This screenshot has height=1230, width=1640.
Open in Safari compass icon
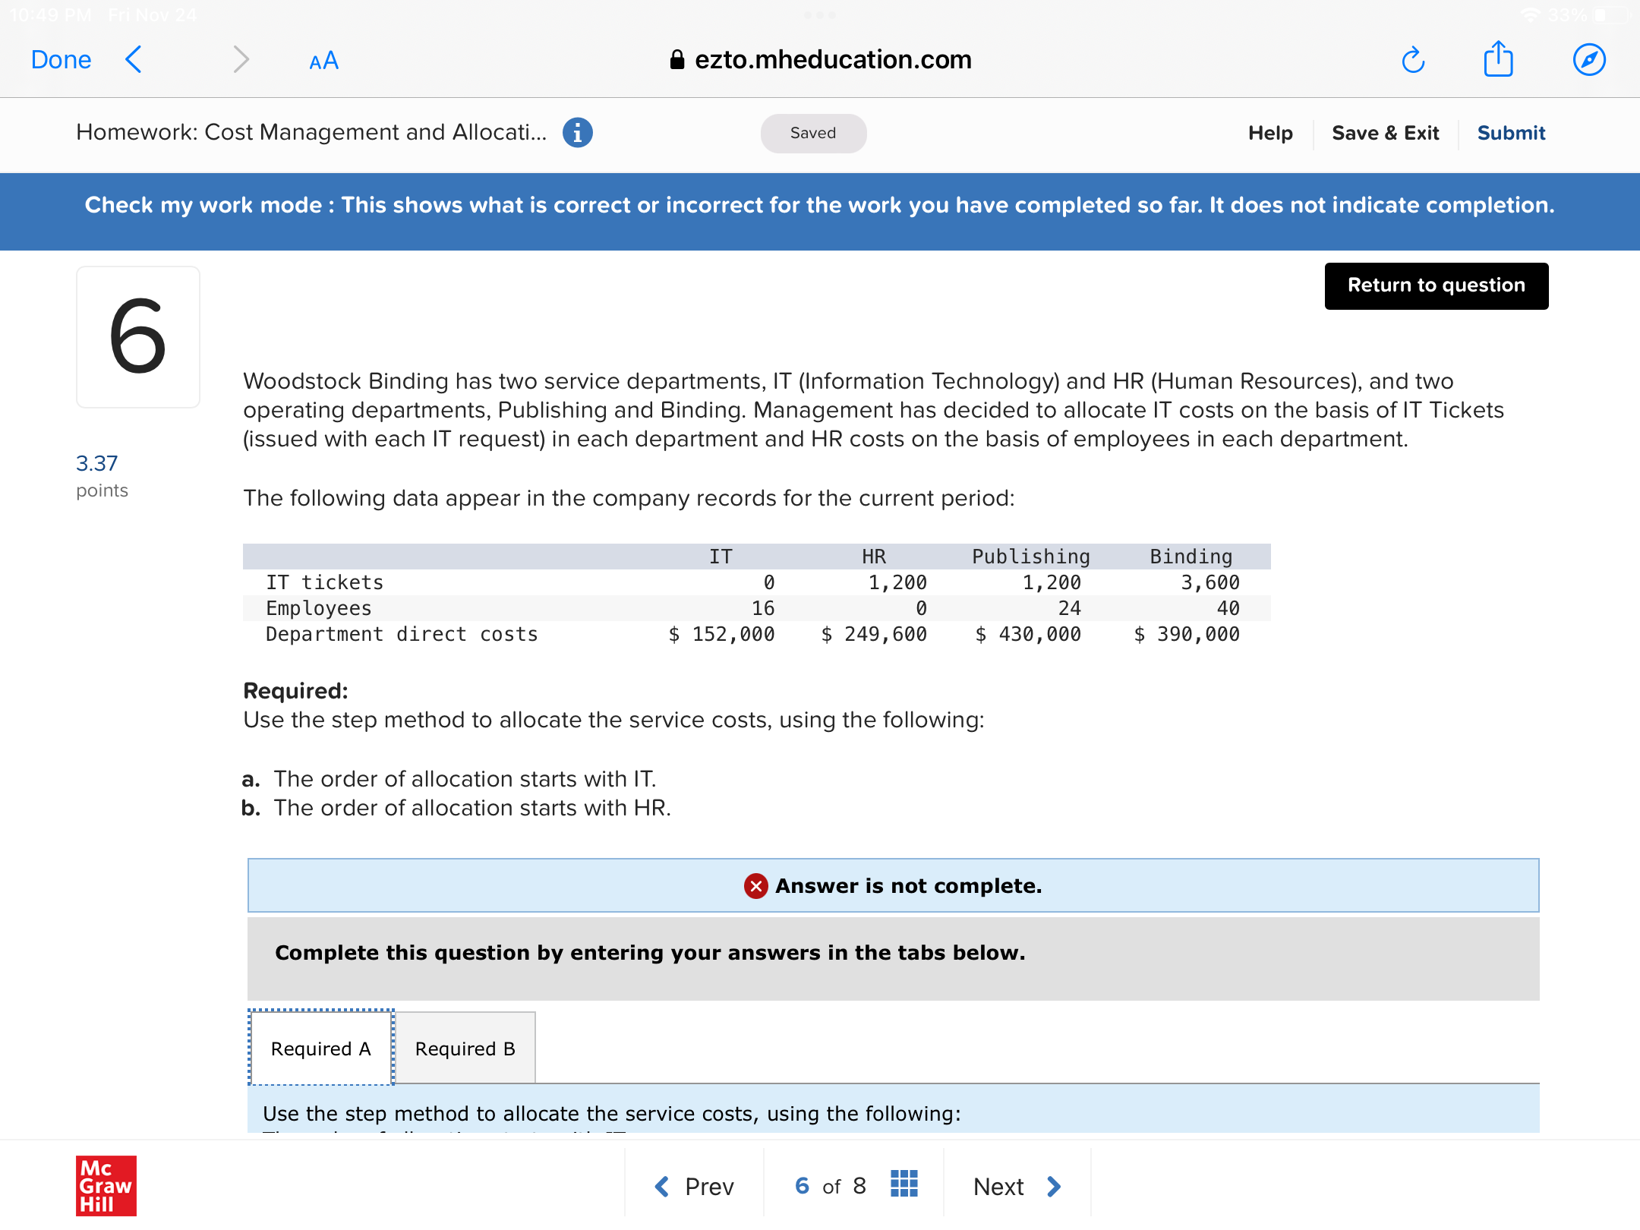click(1588, 60)
